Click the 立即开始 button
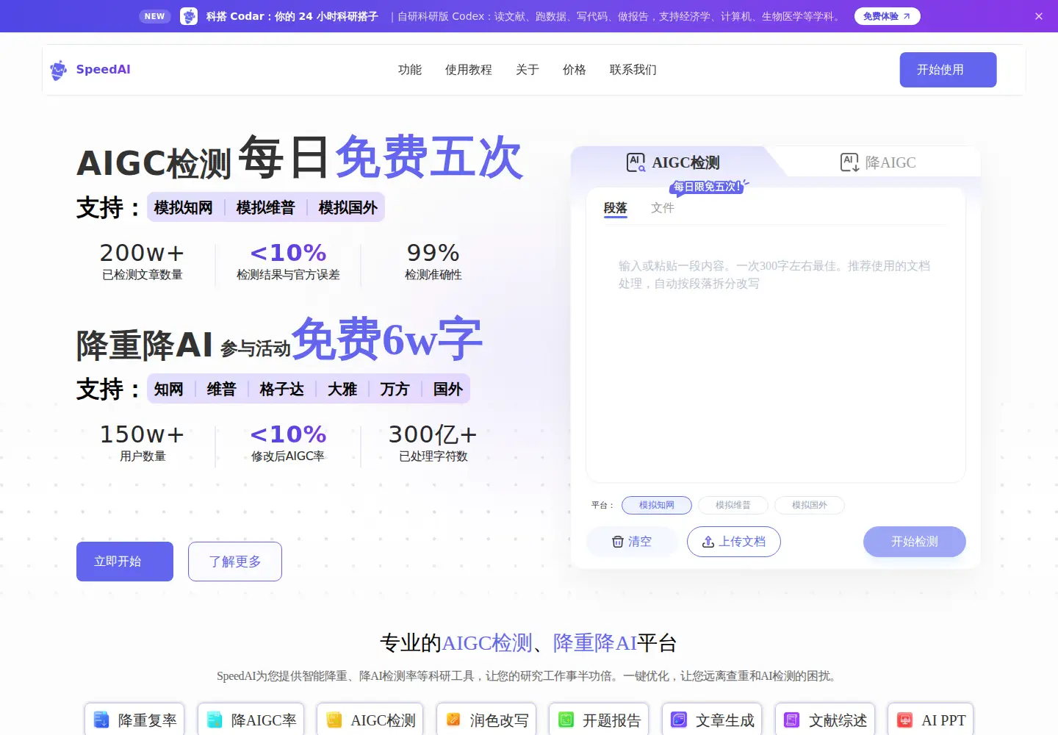 (125, 562)
